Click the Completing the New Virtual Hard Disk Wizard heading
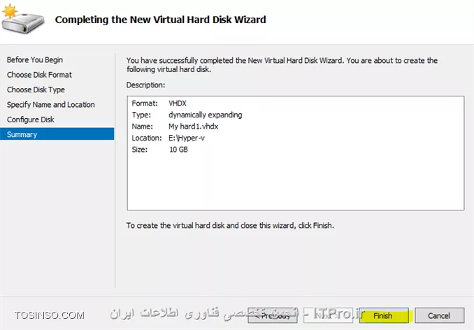Image resolution: width=474 pixels, height=330 pixels. (x=160, y=20)
